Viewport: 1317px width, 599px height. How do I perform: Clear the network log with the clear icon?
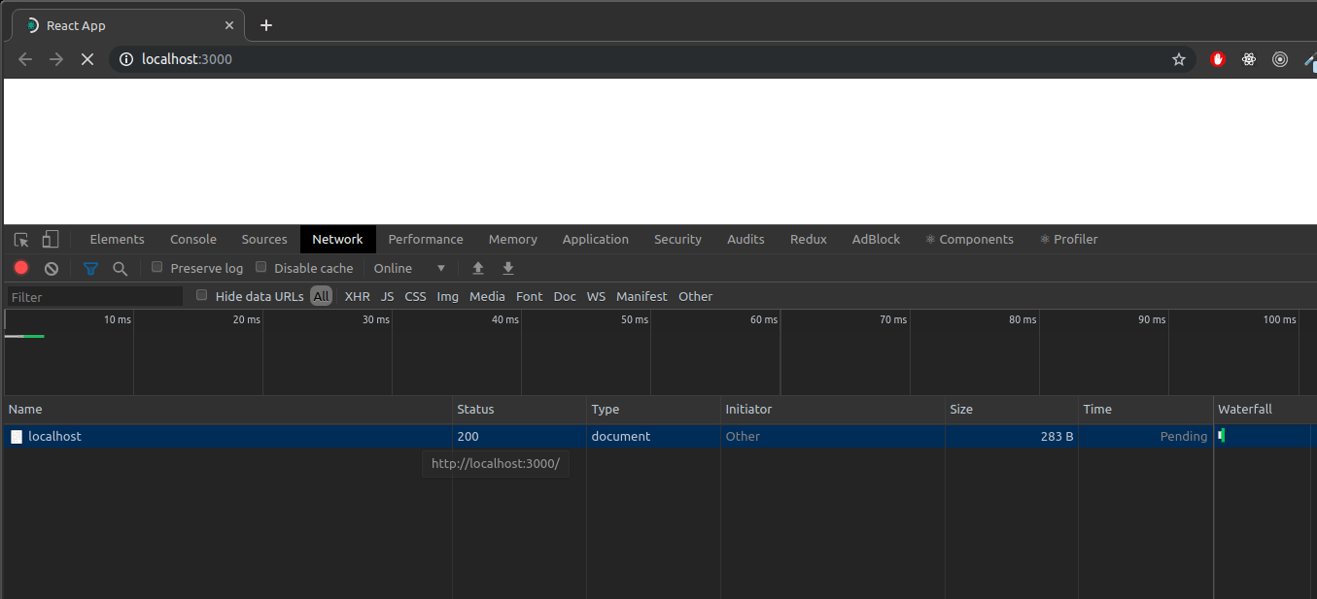pyautogui.click(x=51, y=268)
